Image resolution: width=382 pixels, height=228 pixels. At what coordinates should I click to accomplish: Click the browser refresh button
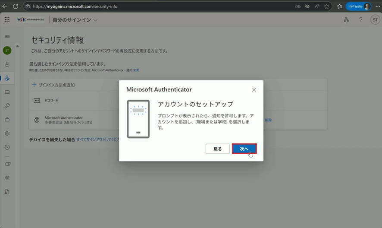[16, 6]
